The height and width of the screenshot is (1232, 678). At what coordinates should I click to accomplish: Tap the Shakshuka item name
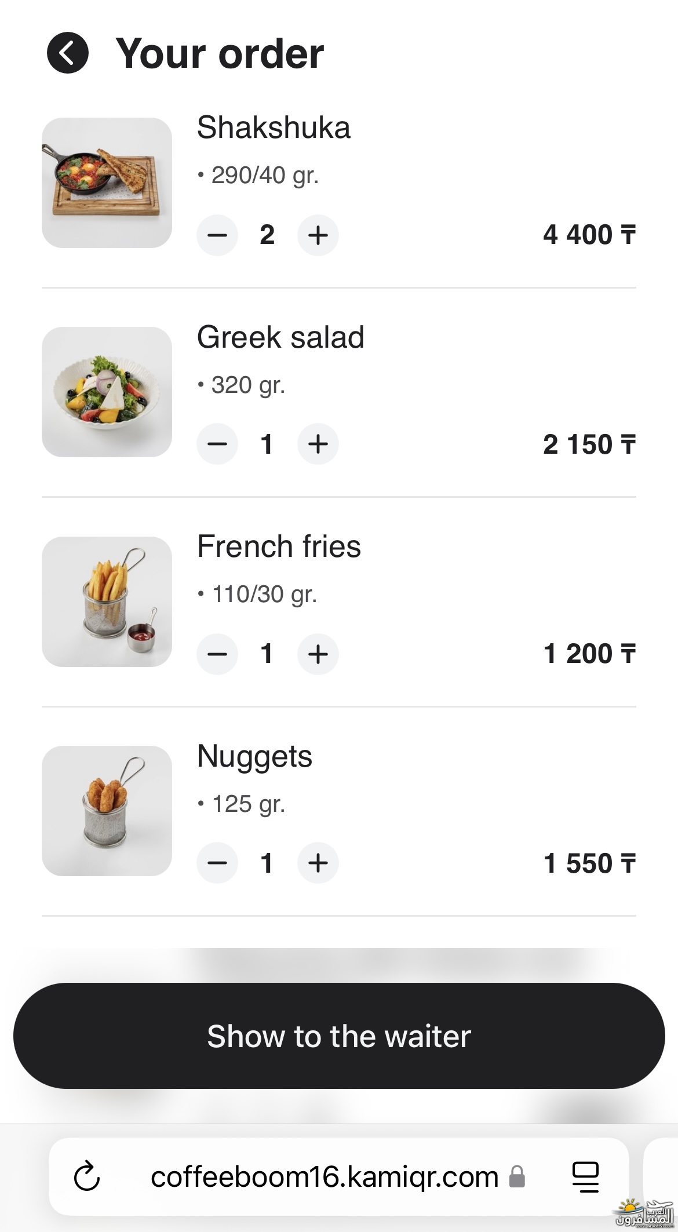274,127
